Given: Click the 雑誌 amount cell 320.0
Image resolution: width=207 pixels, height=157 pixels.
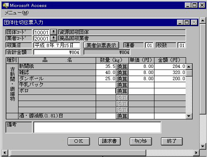Looking at the screenshot, I should [x=170, y=73].
